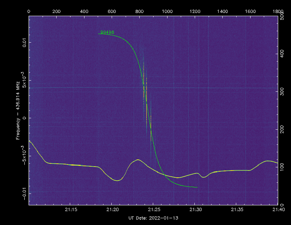
Task: Click the top axis value 1600
Action: pos(250,12)
